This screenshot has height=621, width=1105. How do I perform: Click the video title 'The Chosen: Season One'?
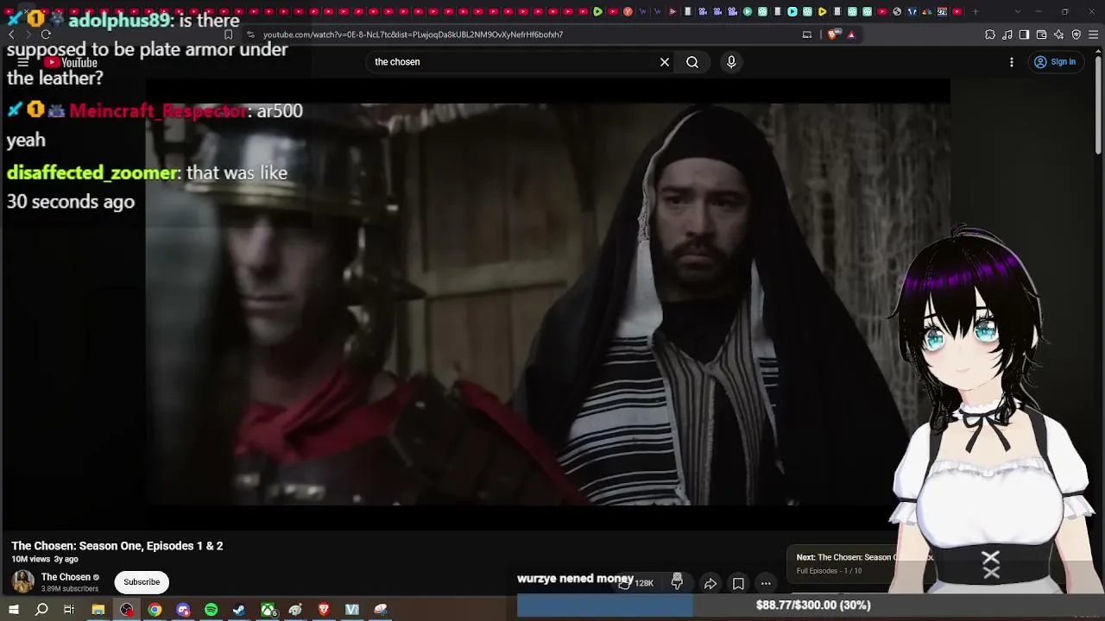coord(117,546)
